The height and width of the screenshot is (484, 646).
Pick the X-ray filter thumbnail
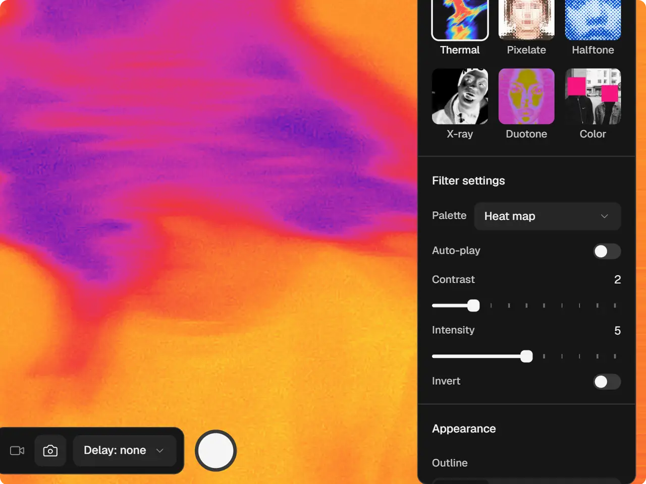point(460,96)
